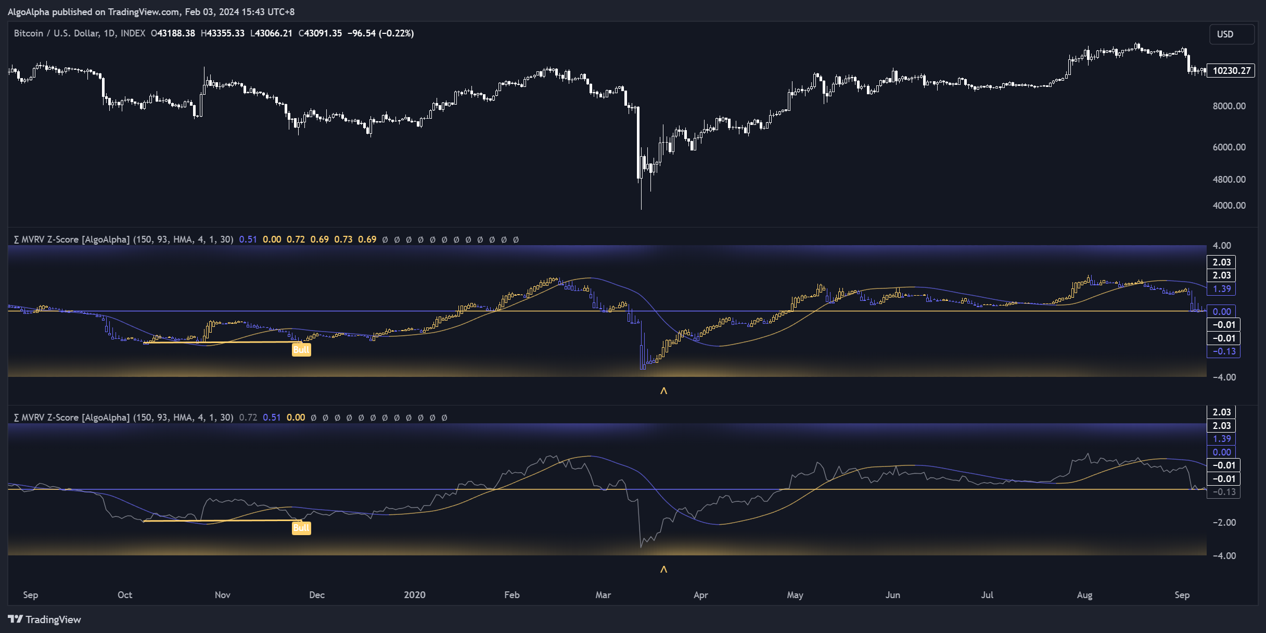Click the 4800.00 price axis label
The height and width of the screenshot is (633, 1266).
(x=1229, y=180)
